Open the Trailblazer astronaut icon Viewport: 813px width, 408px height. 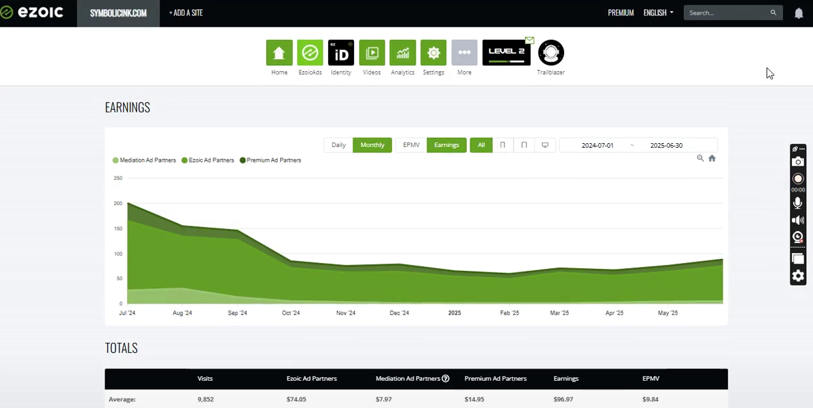coord(551,53)
